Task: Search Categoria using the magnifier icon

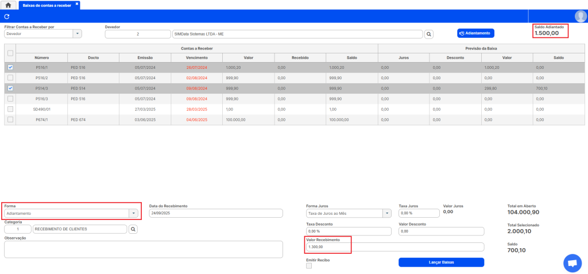Action: (133, 229)
